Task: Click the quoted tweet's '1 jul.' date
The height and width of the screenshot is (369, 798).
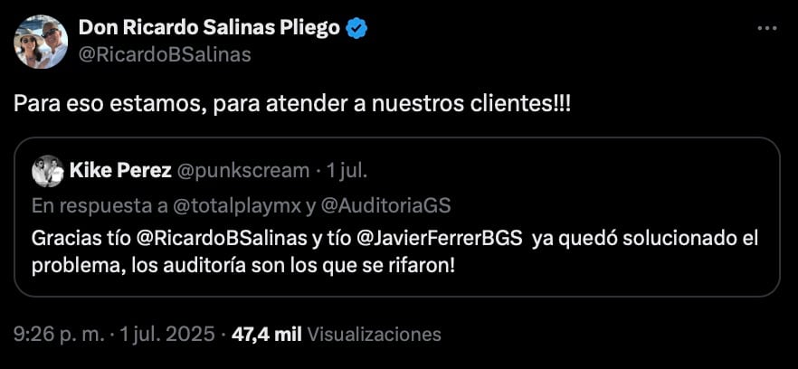Action: coord(346,172)
